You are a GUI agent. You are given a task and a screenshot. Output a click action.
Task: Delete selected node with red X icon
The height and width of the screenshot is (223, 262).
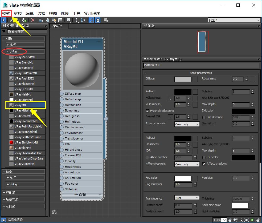pos(33,20)
